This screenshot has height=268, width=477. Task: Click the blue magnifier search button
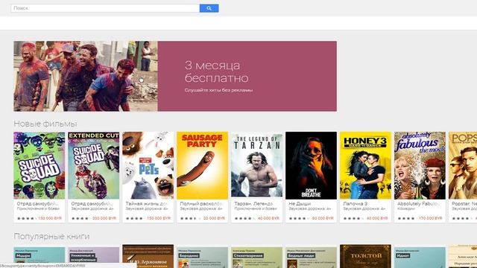209,8
